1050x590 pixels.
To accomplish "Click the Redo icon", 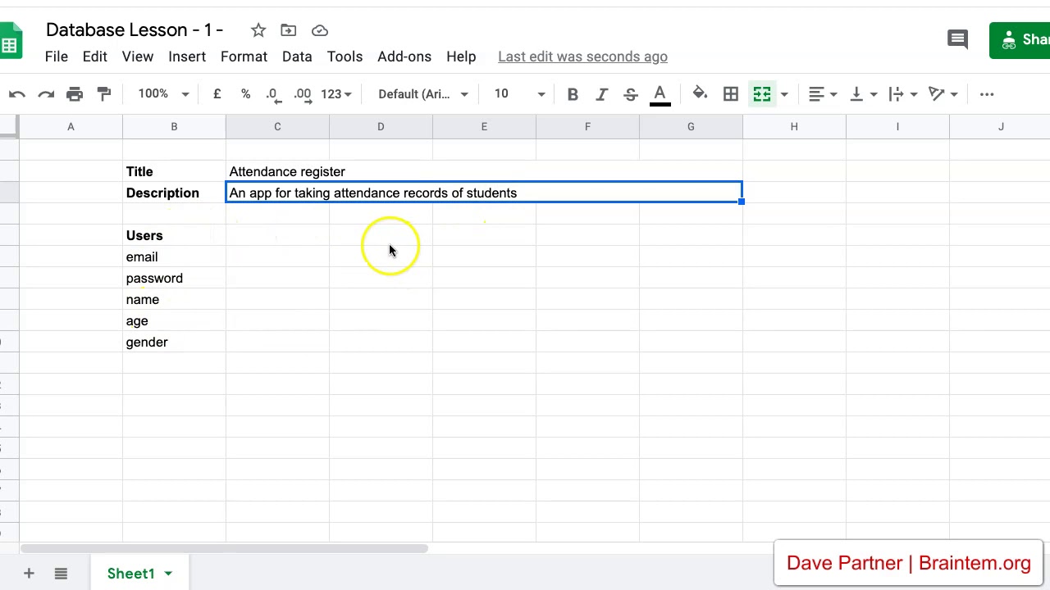I will click(46, 94).
